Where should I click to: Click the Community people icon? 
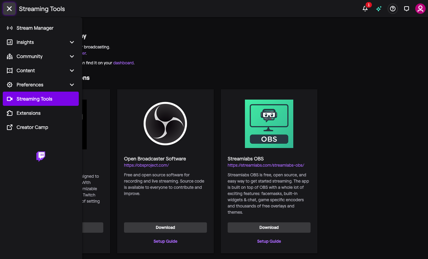(x=10, y=56)
